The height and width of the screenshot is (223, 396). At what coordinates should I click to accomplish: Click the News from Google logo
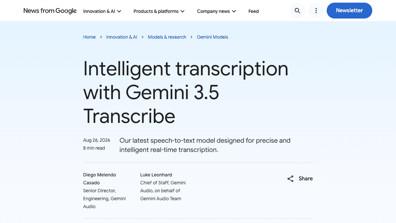point(50,11)
